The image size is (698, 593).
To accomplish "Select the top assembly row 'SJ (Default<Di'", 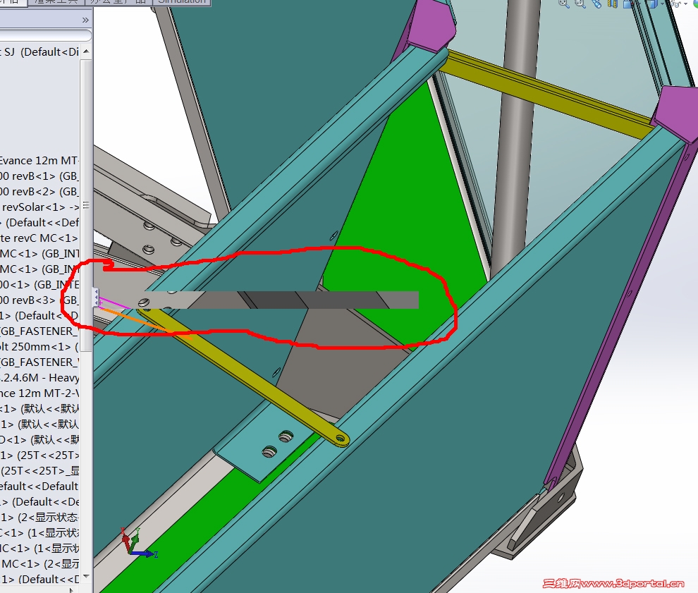I will [x=39, y=52].
